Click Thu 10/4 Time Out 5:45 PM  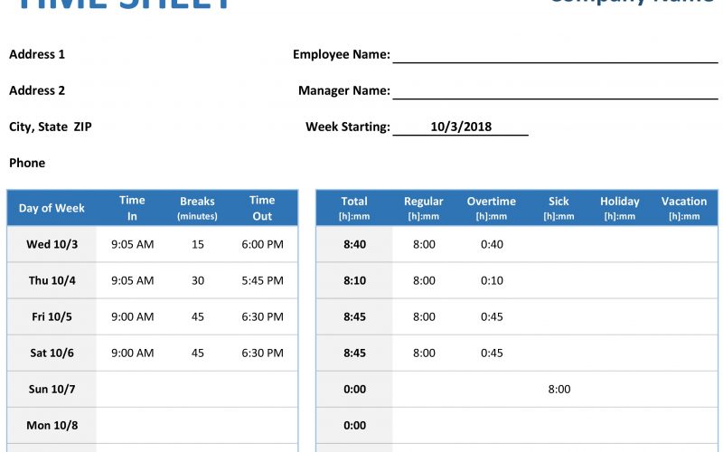262,280
